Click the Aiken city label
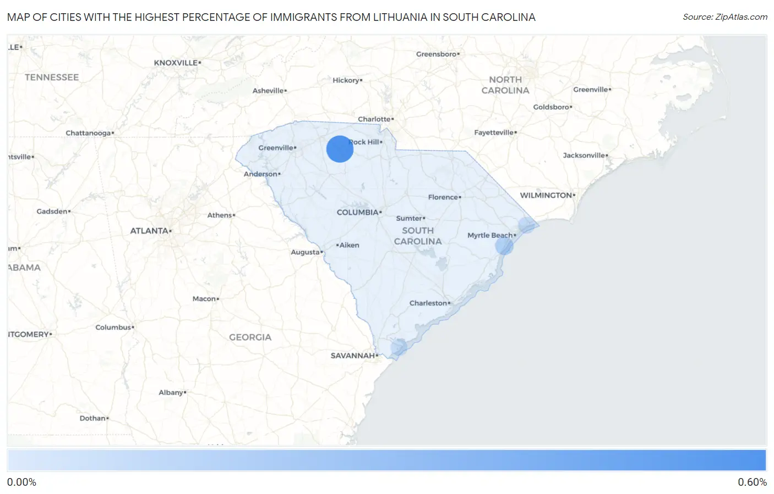This screenshot has width=774, height=494. point(349,245)
